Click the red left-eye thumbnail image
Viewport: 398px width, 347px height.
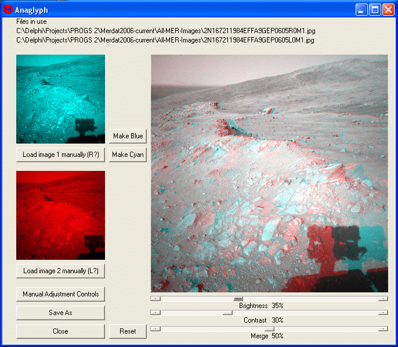coord(61,215)
